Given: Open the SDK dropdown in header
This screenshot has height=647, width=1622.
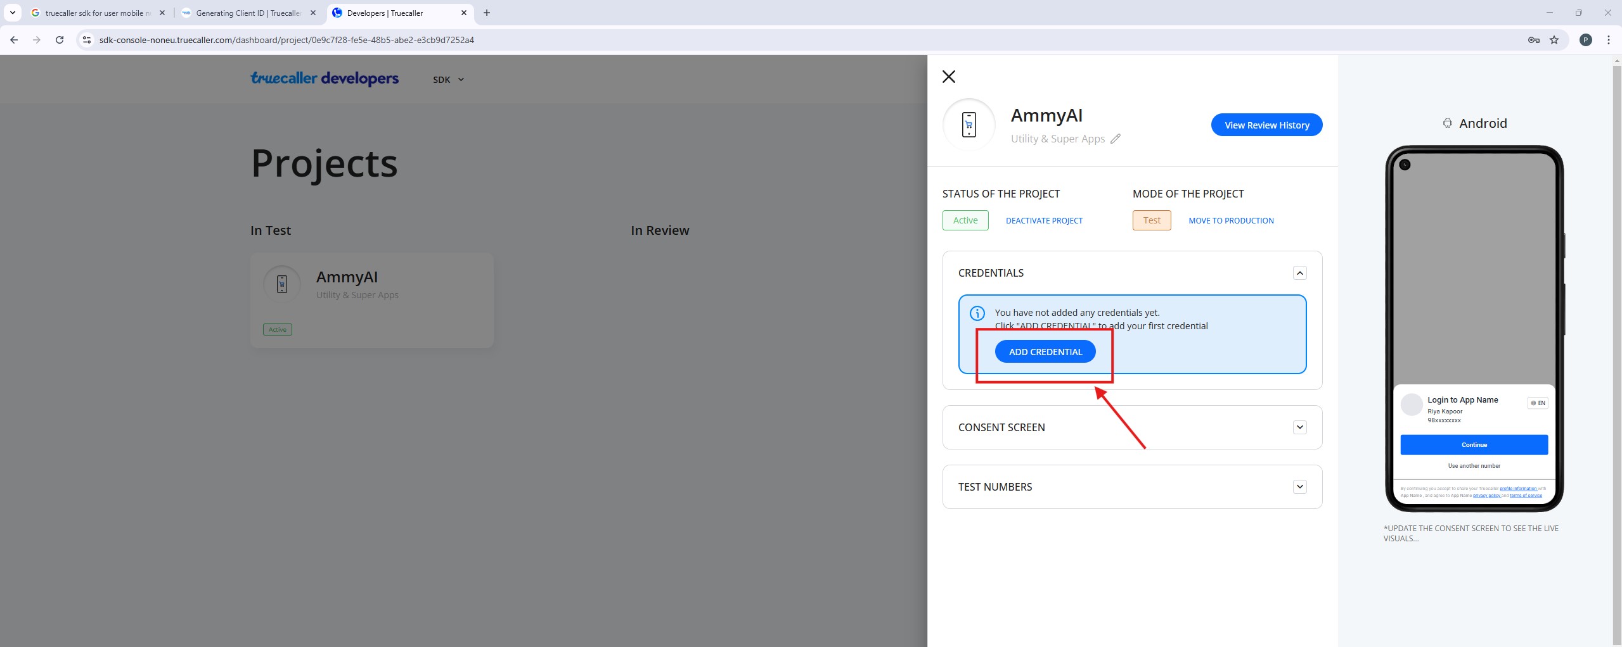Looking at the screenshot, I should click(x=448, y=80).
